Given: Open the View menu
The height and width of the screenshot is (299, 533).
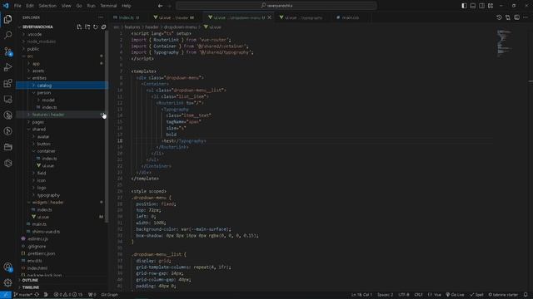Looking at the screenshot, I should (x=67, y=6).
